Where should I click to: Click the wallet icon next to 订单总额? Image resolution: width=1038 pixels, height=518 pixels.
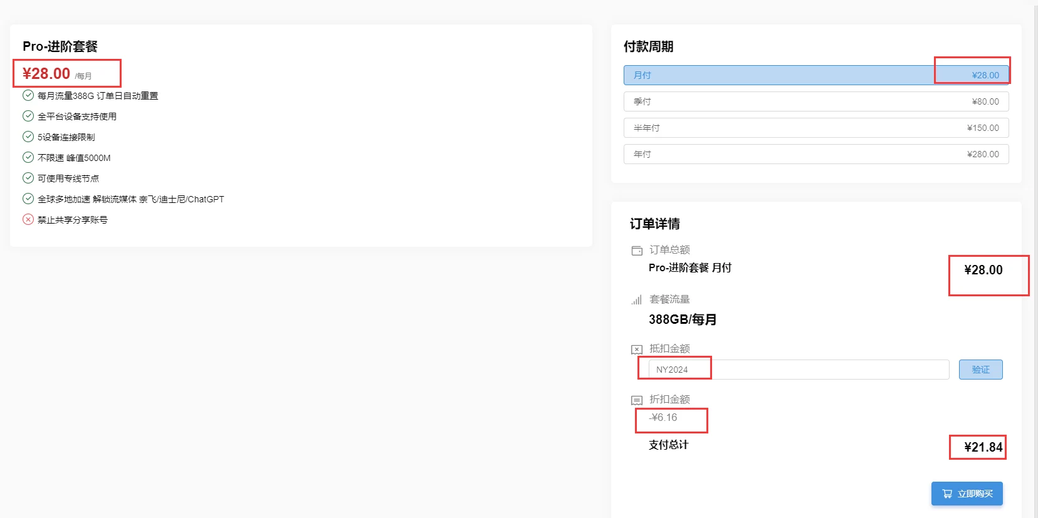pyautogui.click(x=637, y=251)
